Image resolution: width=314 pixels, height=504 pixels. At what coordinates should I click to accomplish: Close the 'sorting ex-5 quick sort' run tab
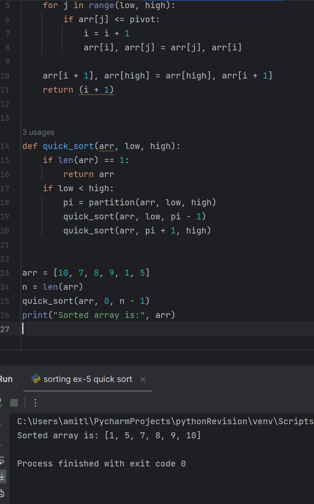143,379
